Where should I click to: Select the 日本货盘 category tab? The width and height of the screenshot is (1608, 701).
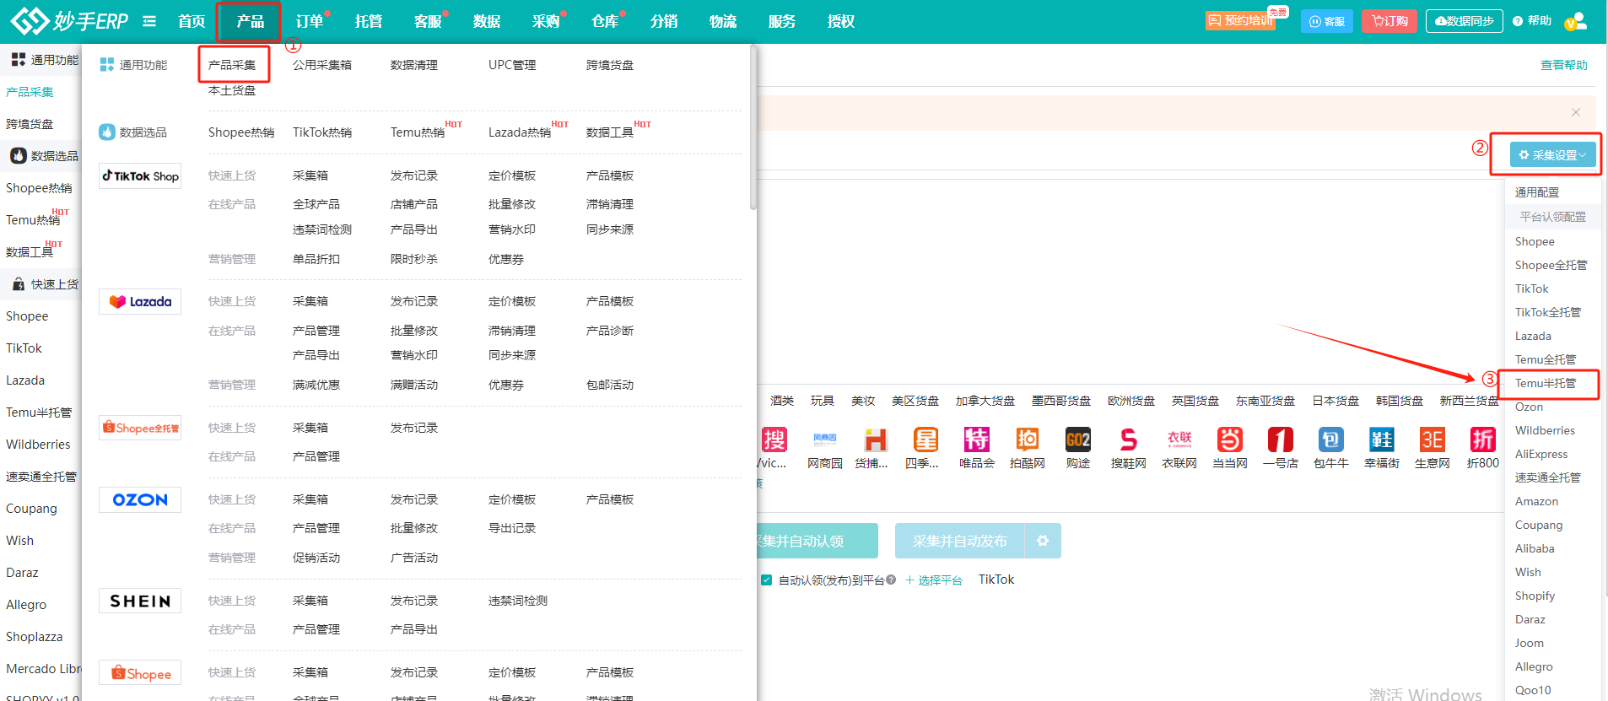click(x=1336, y=401)
